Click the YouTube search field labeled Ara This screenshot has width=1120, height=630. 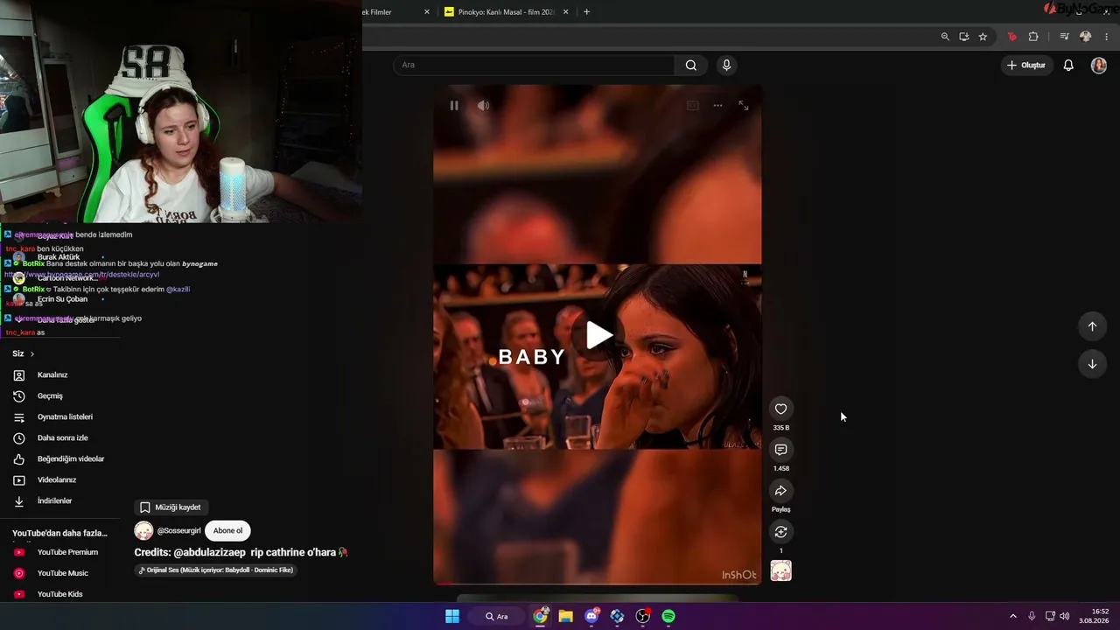(x=535, y=65)
